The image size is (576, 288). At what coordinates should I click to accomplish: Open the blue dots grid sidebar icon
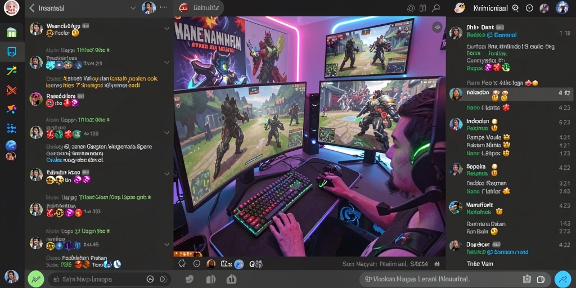[12, 128]
